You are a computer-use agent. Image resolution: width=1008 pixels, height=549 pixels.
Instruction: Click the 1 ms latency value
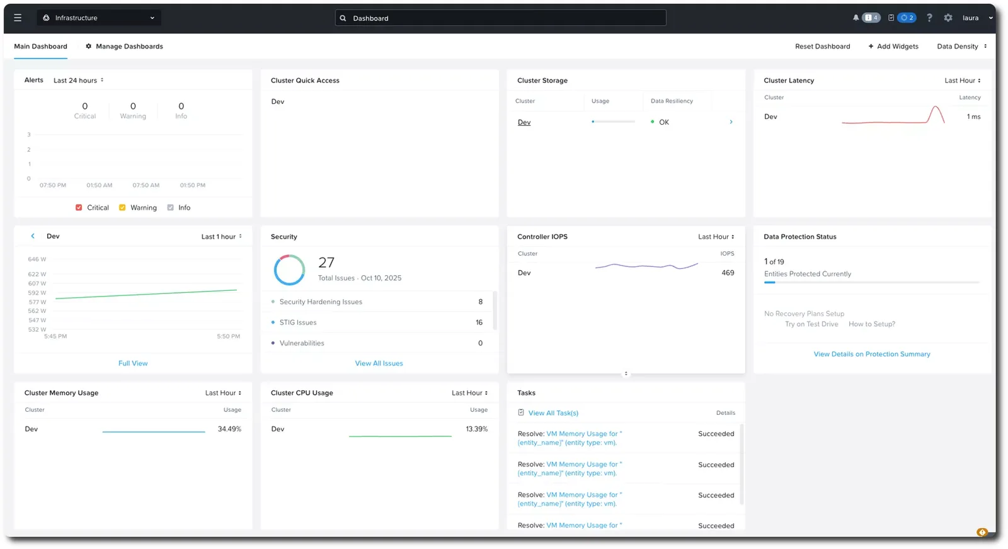click(x=973, y=116)
